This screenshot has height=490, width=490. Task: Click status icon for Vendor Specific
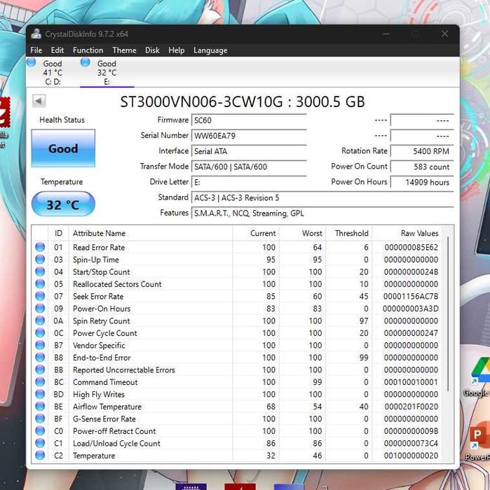(40, 345)
